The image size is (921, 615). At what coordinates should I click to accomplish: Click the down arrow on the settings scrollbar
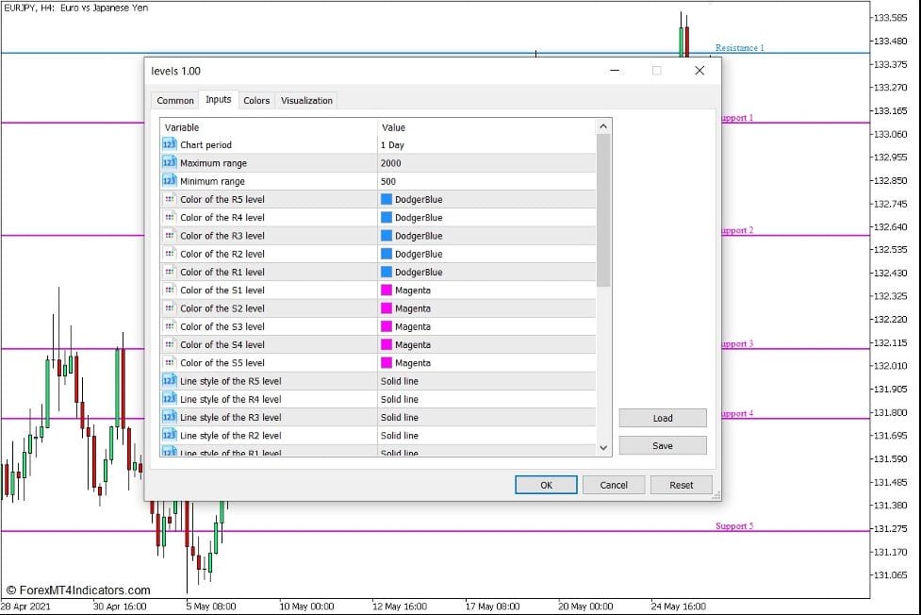tap(602, 448)
